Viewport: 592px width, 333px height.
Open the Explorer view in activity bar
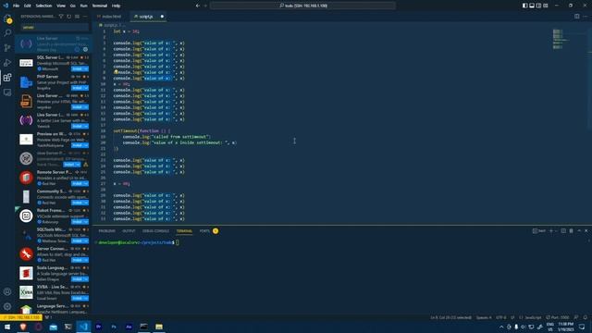click(x=7, y=18)
